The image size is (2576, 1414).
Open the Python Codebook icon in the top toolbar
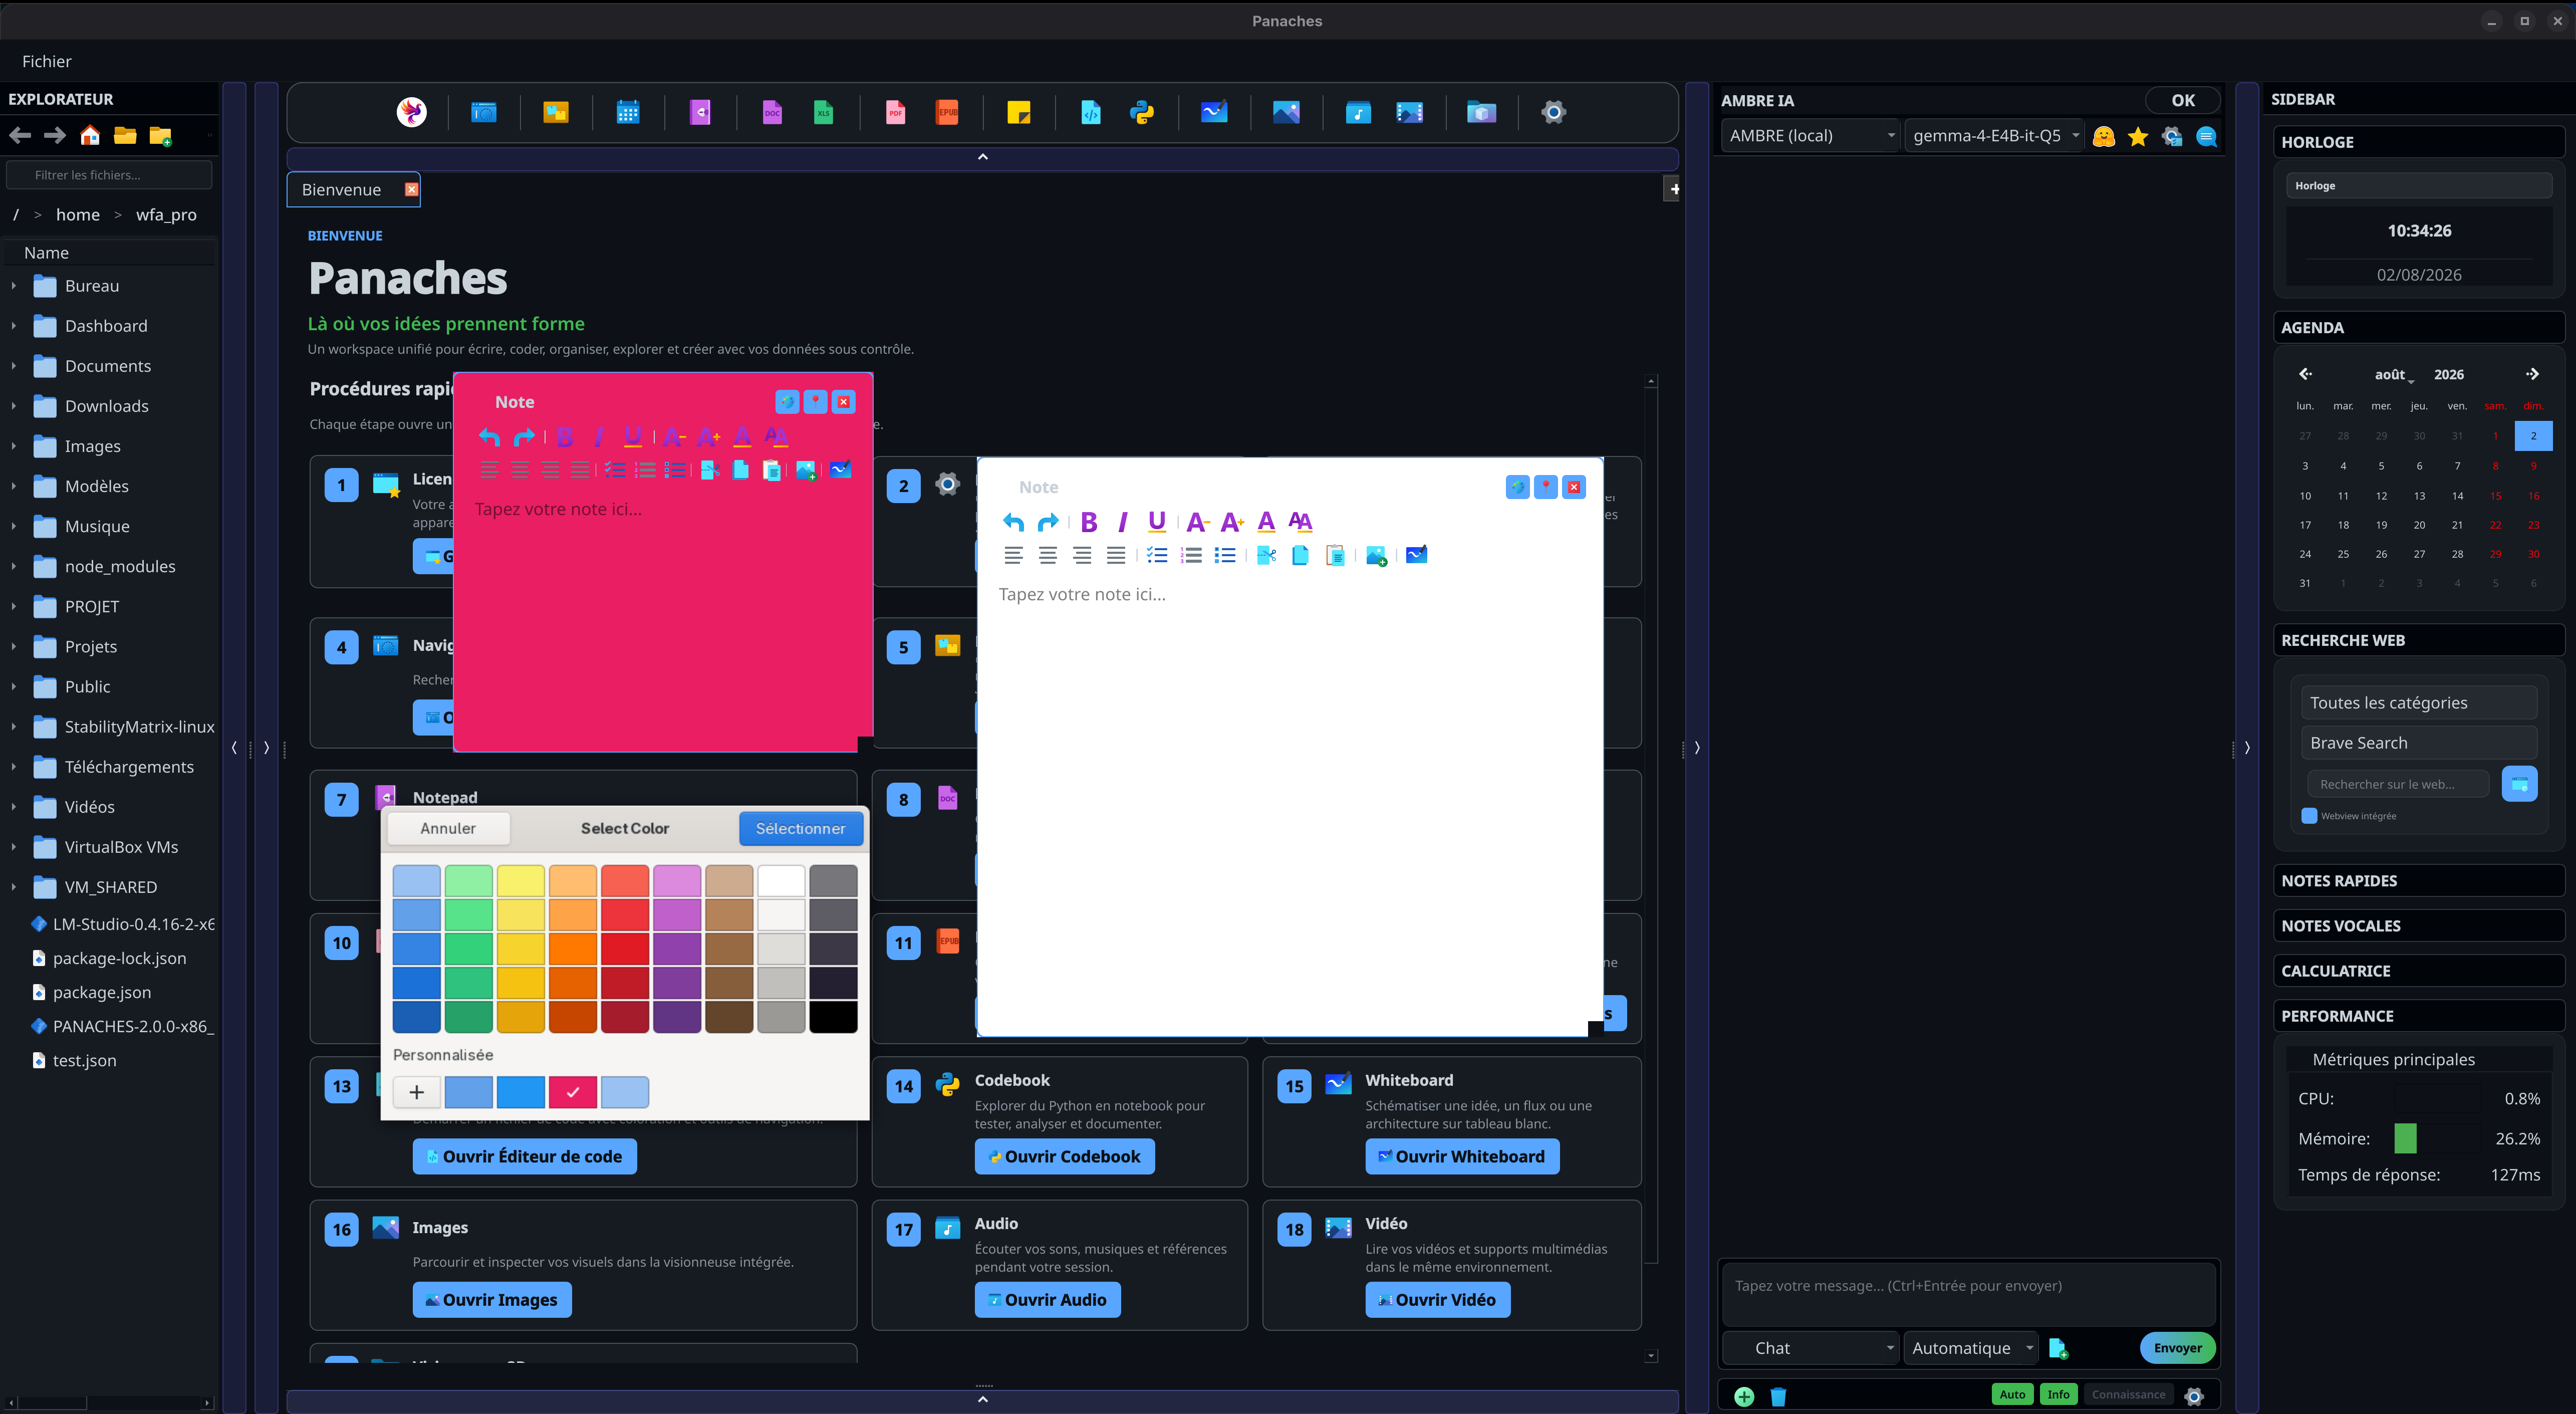(1142, 112)
